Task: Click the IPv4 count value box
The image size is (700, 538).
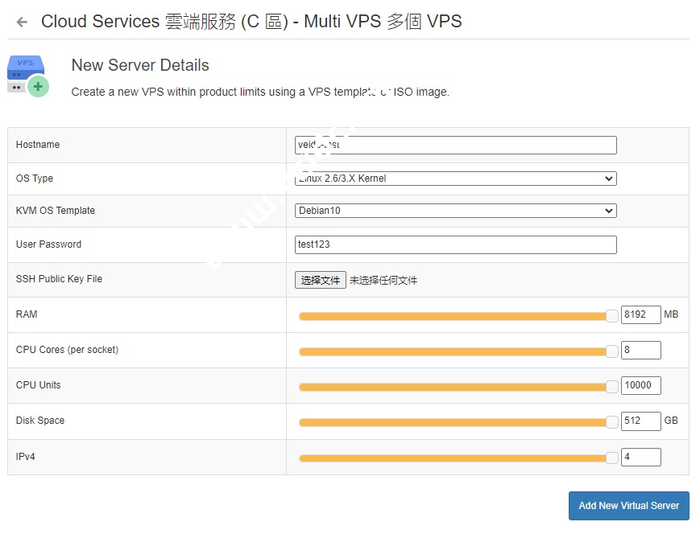Action: coord(640,457)
